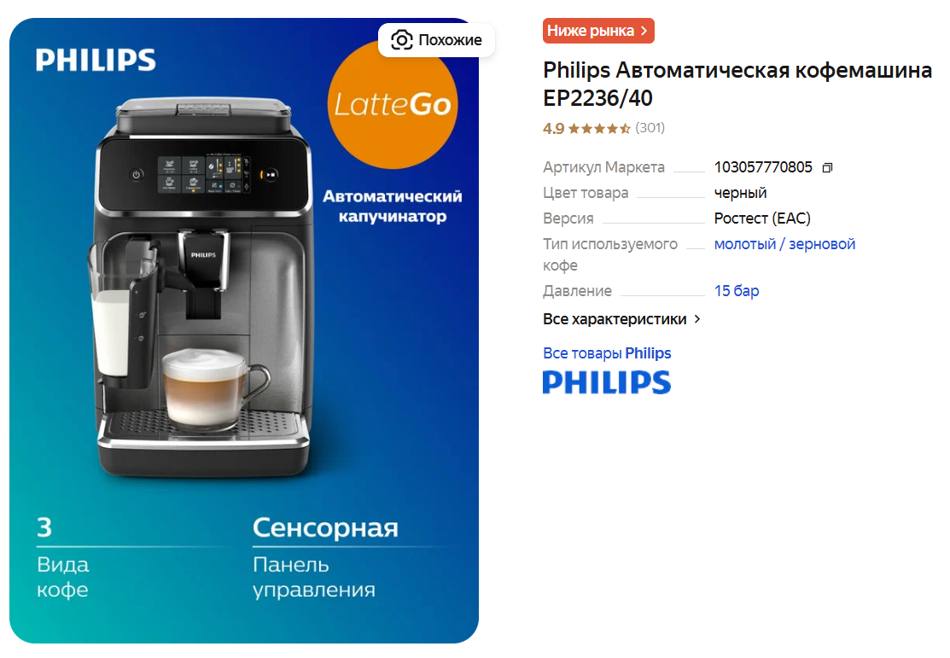Viewport: 950px width, 658px height.
Task: Expand 'Все характеристики' chevron arrow
Action: tap(697, 318)
